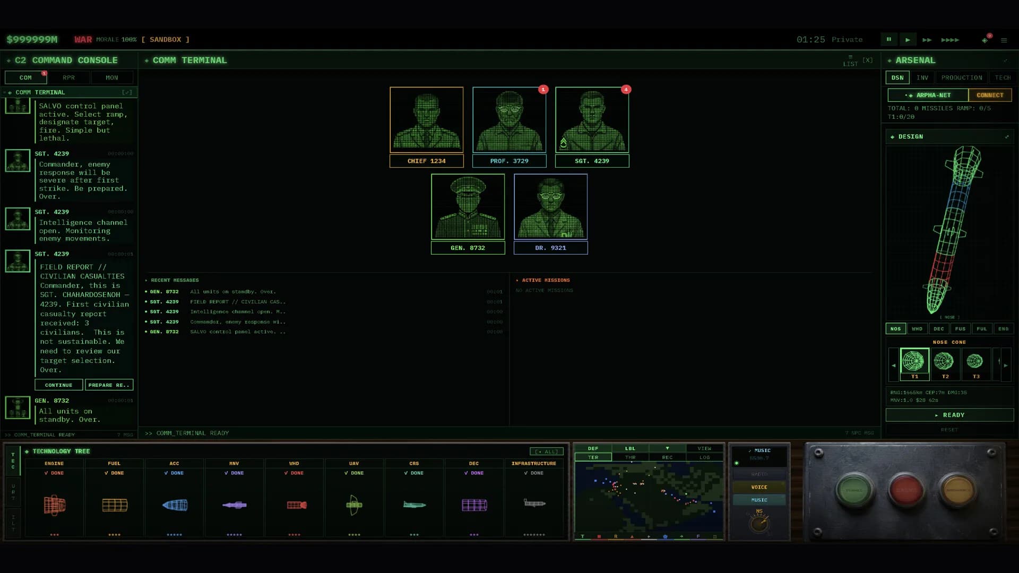Select the DEC missile section

(938, 328)
